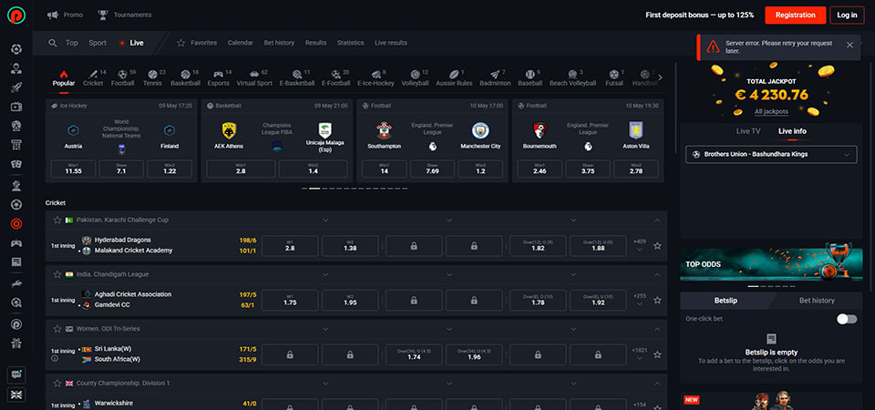Show more sports with right arrow
The width and height of the screenshot is (875, 410).
point(660,77)
